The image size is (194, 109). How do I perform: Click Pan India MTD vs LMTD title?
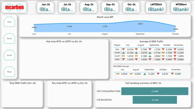click(x=69, y=83)
